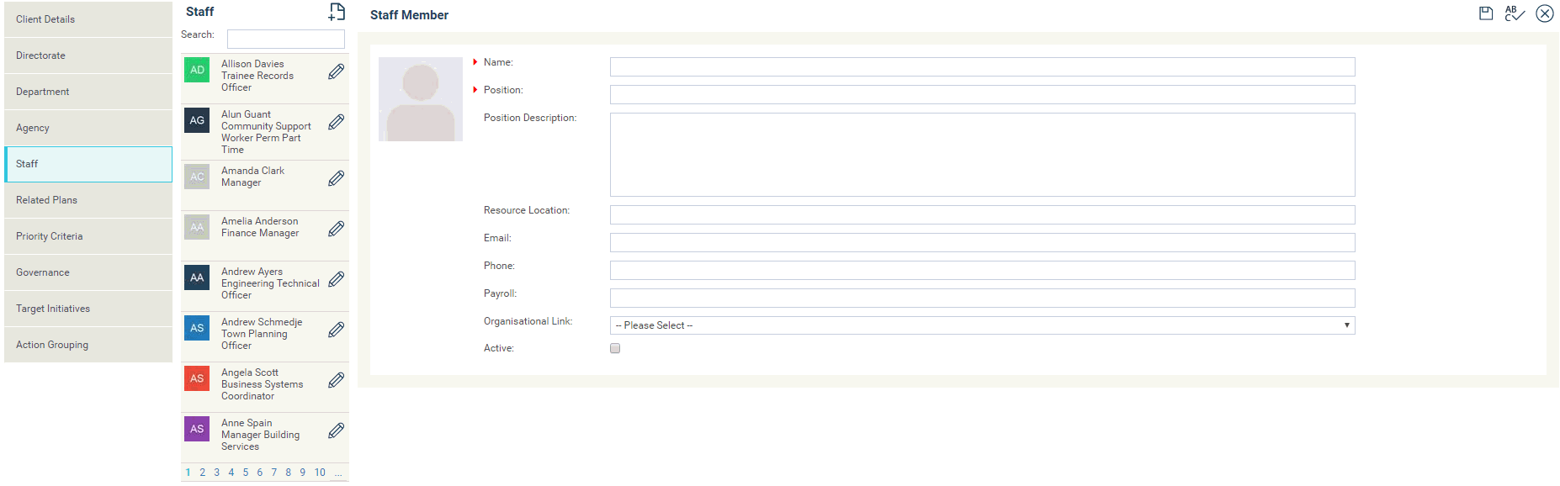
Task: Show more page numbers via the ellipsis
Action: tap(338, 473)
